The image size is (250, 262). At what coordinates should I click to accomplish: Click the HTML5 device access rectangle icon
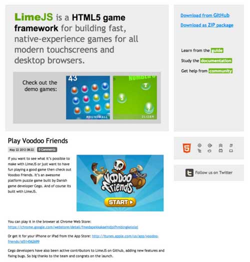(x=231, y=151)
